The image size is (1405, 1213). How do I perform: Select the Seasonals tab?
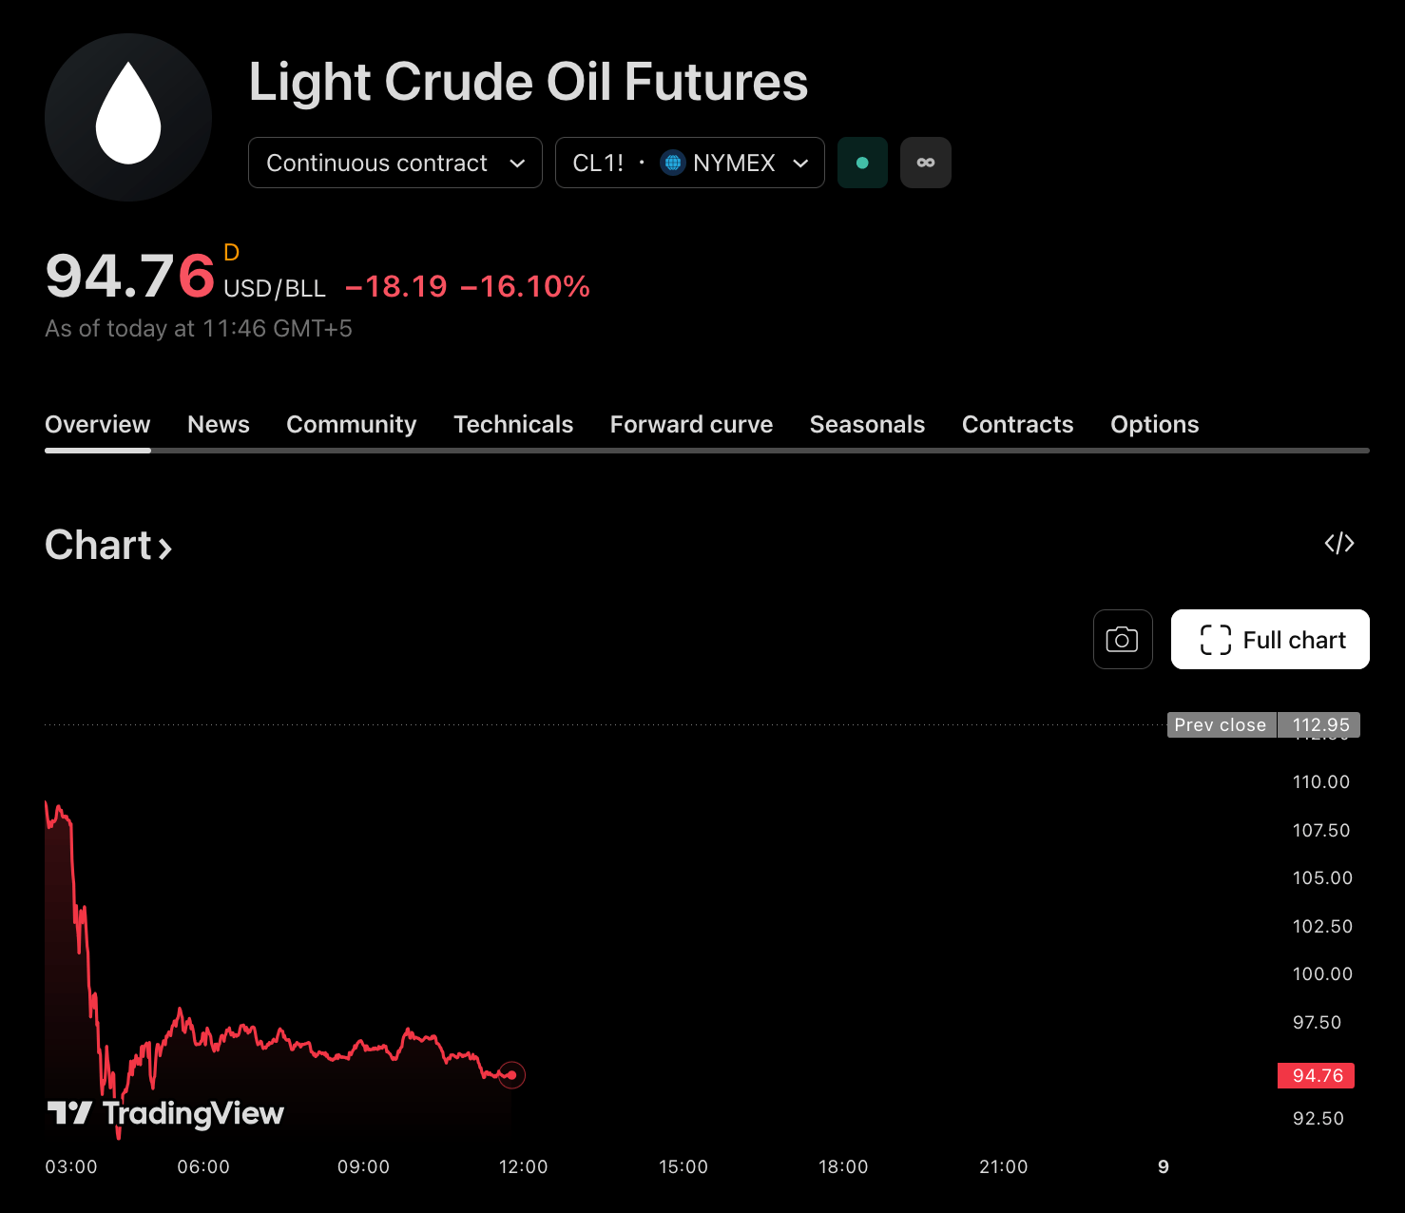coord(867,424)
